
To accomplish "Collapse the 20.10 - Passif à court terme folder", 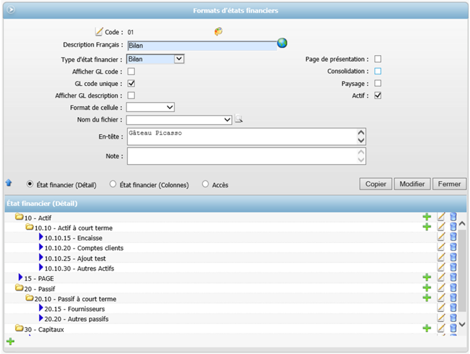I will pos(29,298).
